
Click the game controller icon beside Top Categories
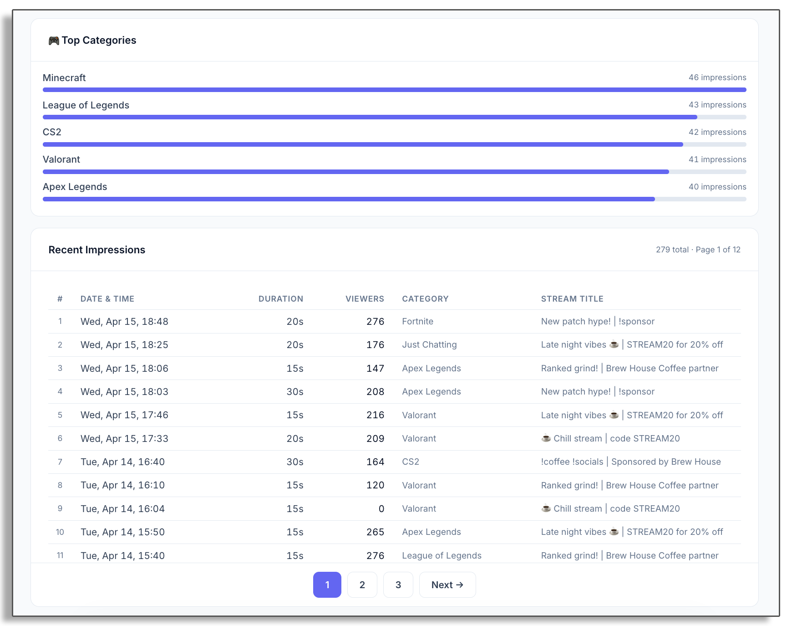pyautogui.click(x=54, y=41)
